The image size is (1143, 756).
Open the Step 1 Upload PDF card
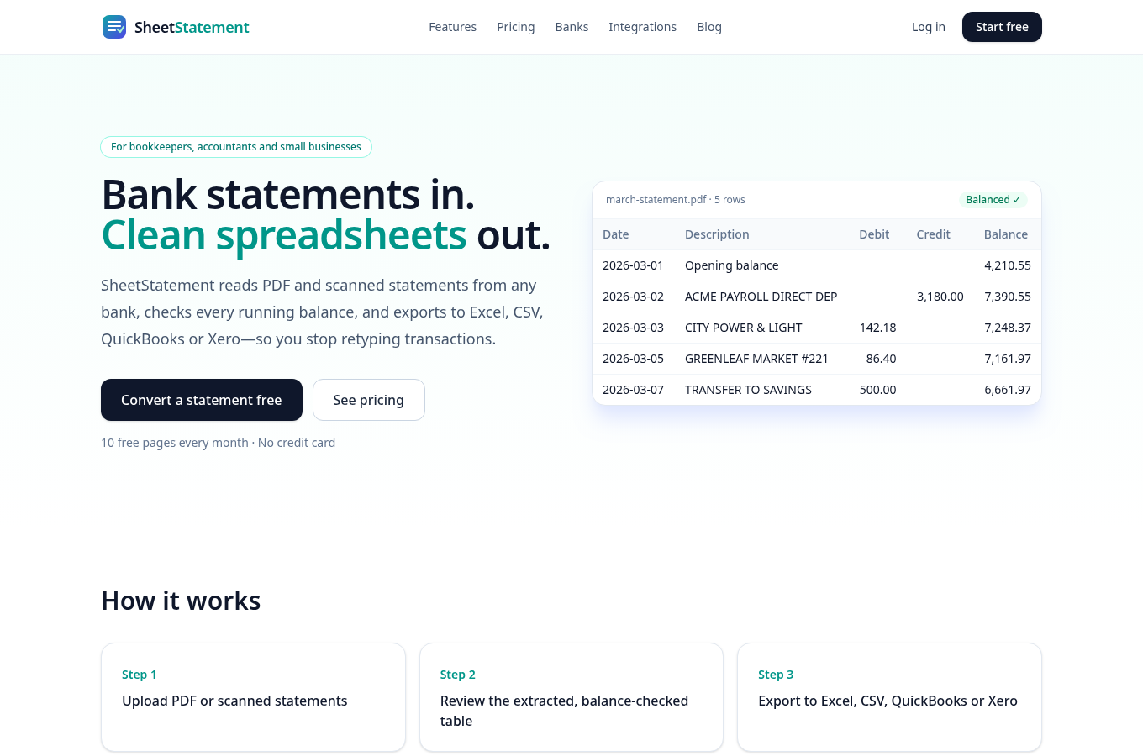pyautogui.click(x=253, y=697)
